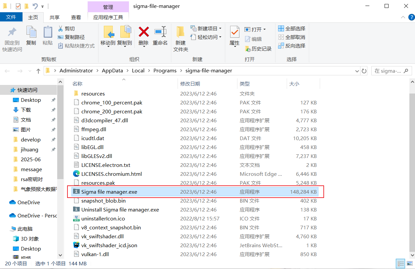Sort by the 名称 column header
Viewport: 415px width, 269px height.
[77, 84]
